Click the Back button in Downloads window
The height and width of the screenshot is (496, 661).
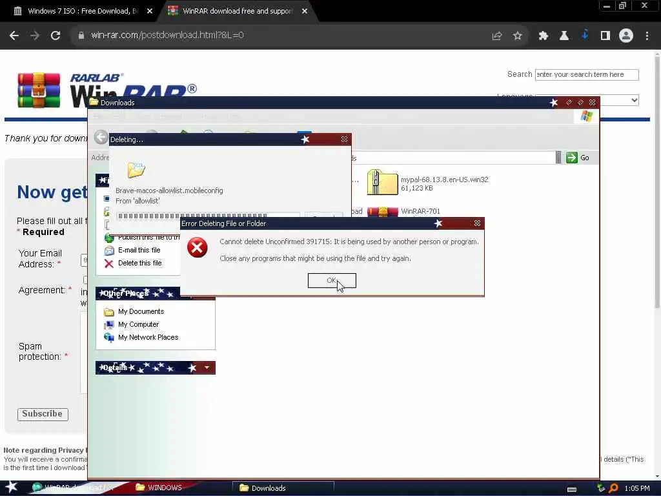pyautogui.click(x=100, y=137)
